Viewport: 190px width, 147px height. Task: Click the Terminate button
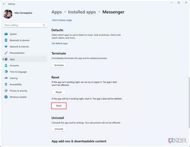[x=59, y=65]
